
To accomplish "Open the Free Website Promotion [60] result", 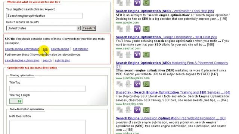I will 171,118.
